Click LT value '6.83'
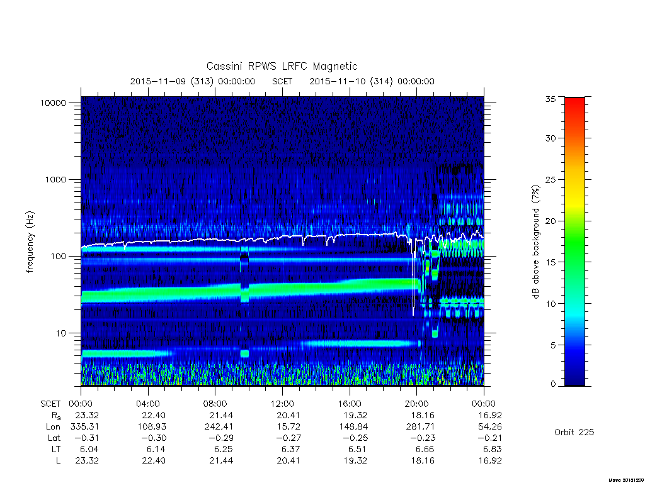 pyautogui.click(x=493, y=449)
